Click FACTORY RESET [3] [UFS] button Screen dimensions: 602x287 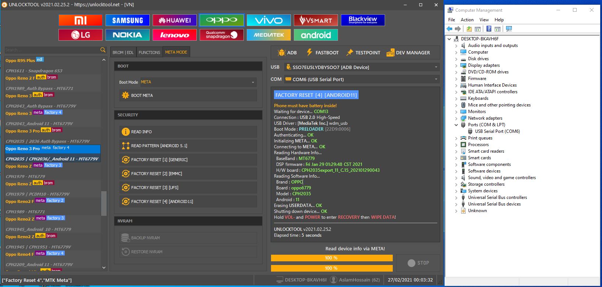(x=188, y=188)
